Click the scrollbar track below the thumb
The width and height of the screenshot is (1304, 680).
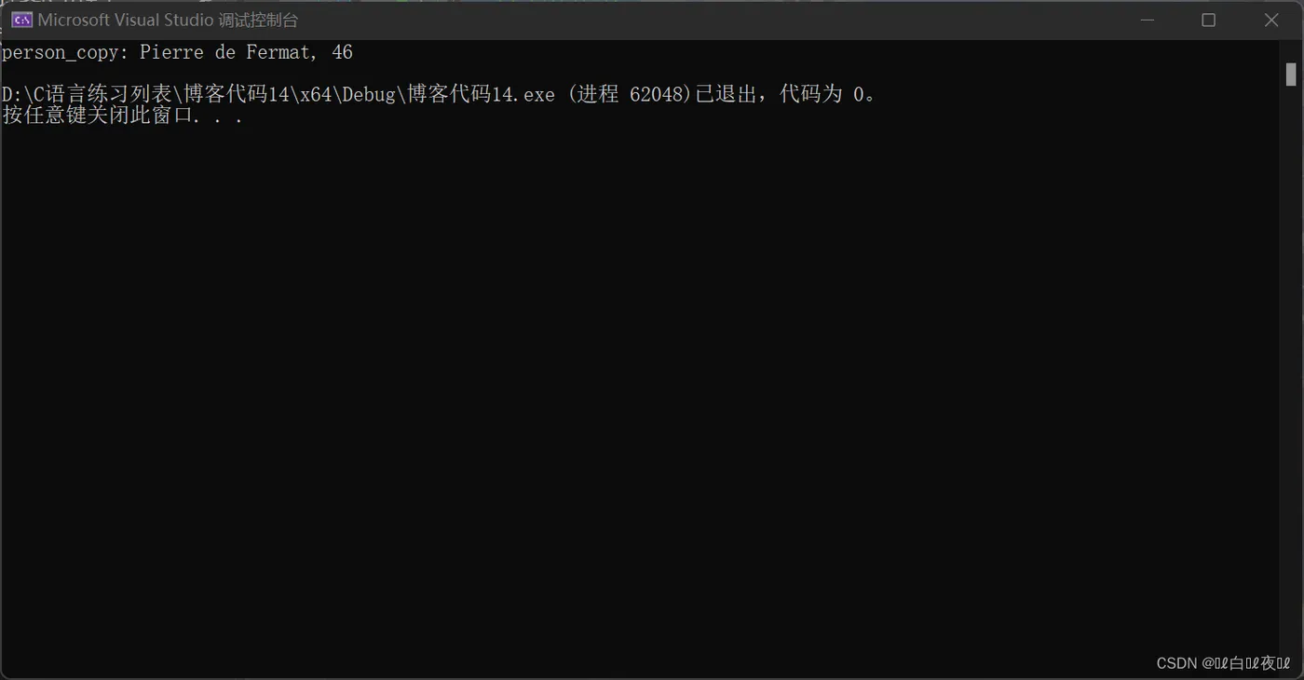click(x=1291, y=373)
